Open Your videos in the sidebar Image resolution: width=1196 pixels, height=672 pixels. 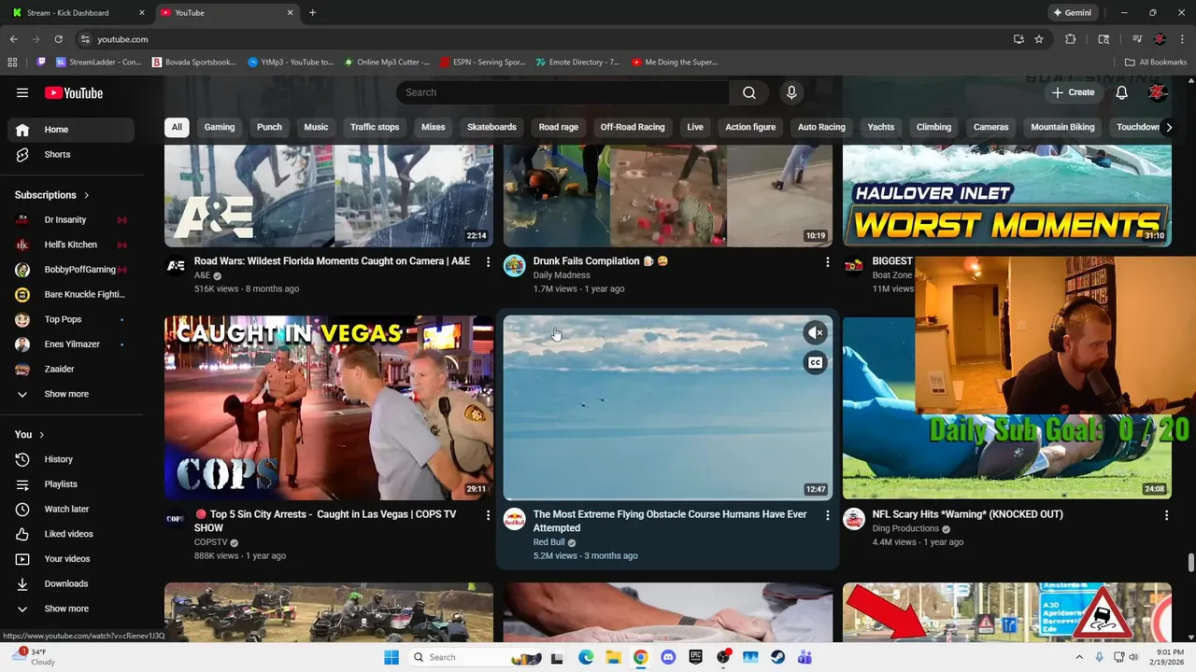tap(67, 559)
